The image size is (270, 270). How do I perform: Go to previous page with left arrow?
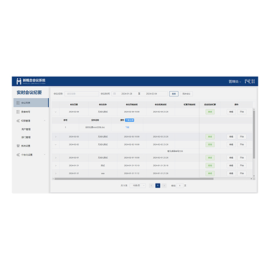[x=151, y=186]
